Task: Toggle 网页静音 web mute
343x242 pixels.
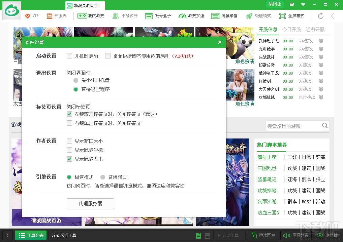Action: [296, 236]
